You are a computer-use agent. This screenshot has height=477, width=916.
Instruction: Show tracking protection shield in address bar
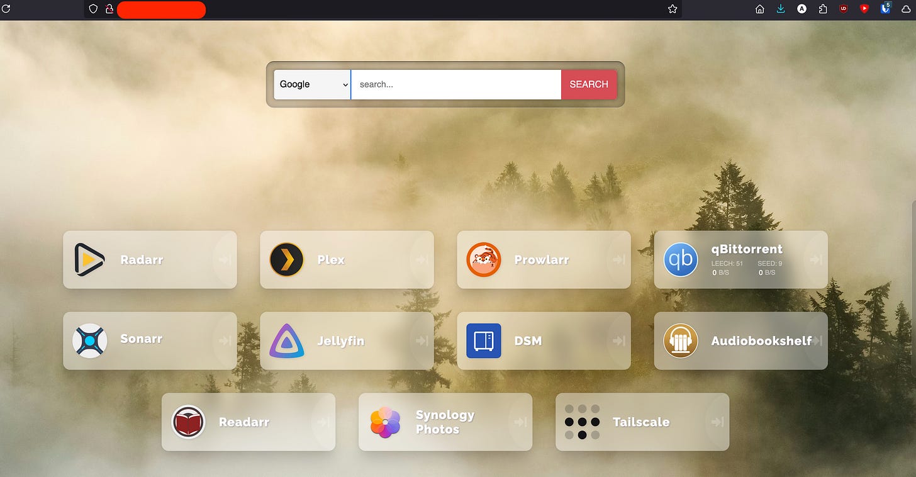(x=94, y=9)
